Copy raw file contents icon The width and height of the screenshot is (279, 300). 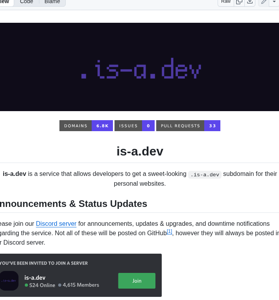point(239,2)
